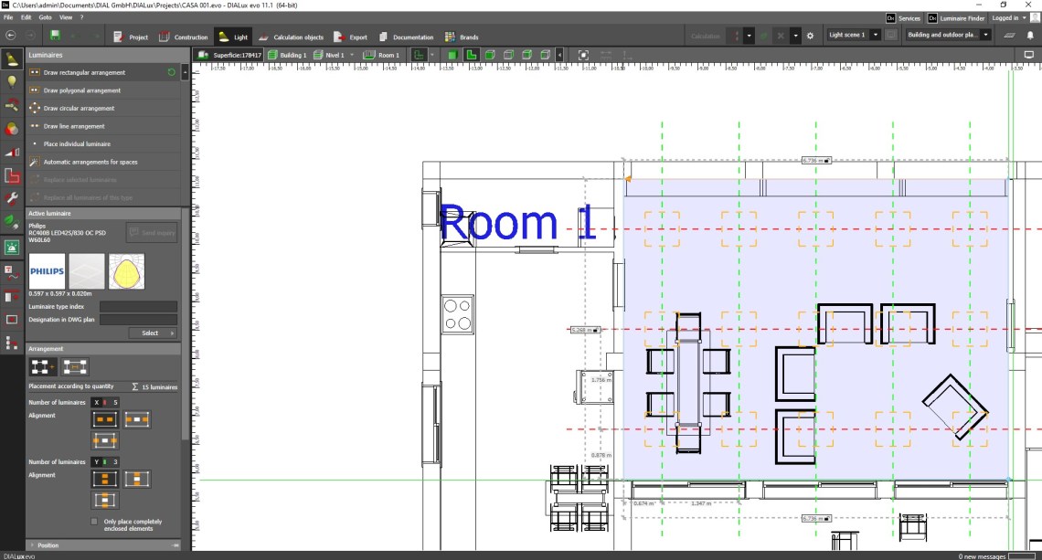
Task: Switch to the Calculation objects tab
Action: tap(292, 37)
